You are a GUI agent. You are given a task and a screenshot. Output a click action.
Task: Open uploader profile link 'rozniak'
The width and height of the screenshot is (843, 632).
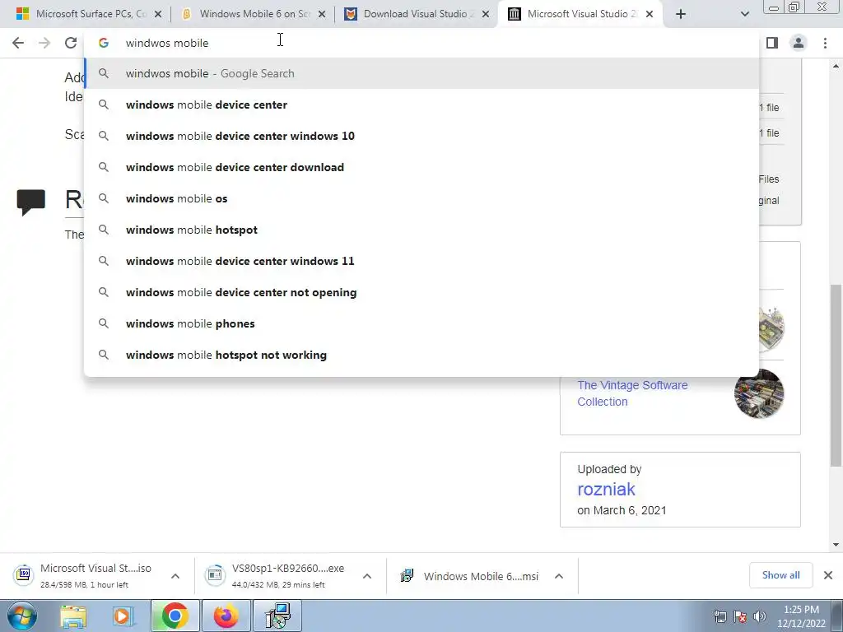point(606,489)
